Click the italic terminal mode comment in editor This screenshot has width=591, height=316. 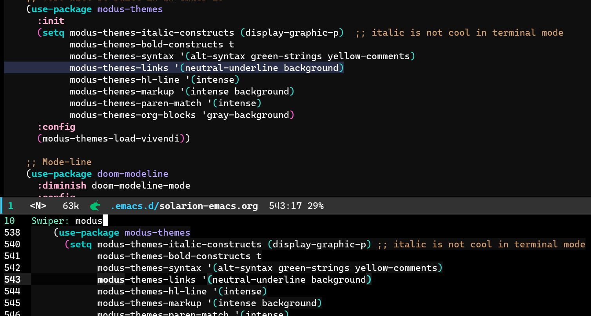tap(460, 33)
